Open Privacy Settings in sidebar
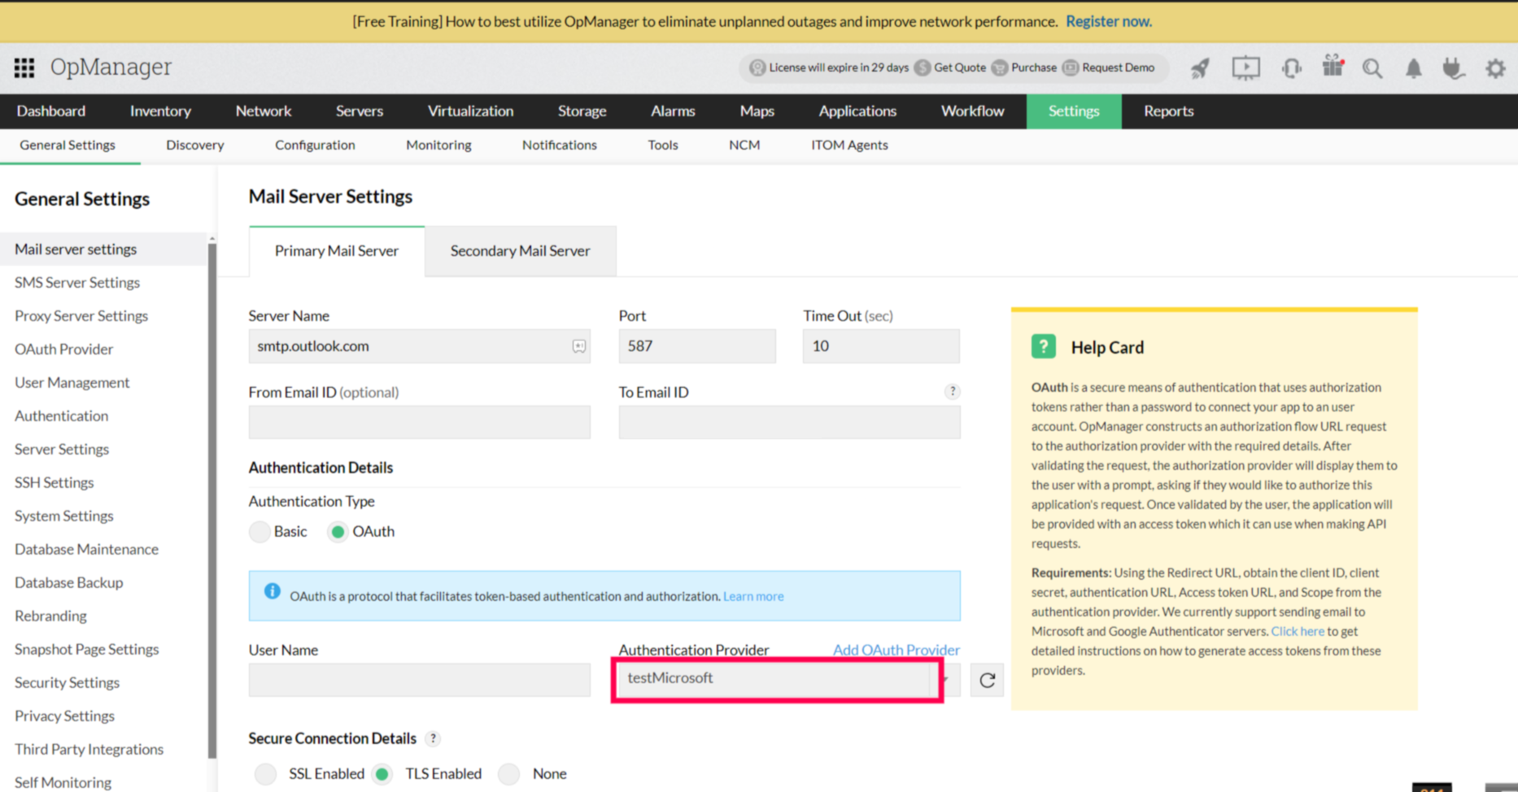The image size is (1518, 792). [x=64, y=716]
